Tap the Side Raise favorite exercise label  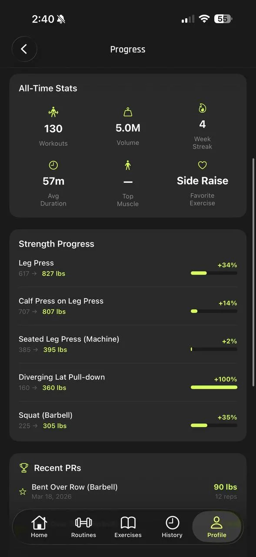202,181
